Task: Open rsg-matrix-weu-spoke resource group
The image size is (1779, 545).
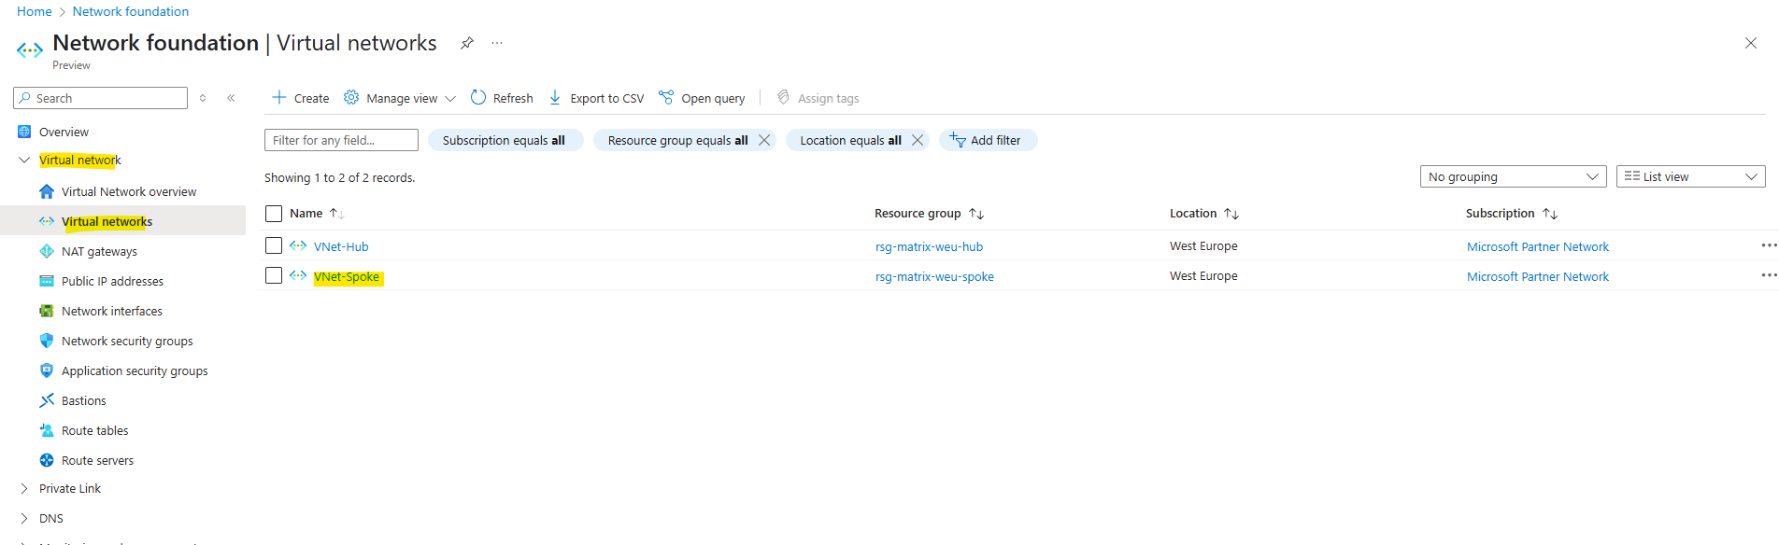Action: pos(934,276)
